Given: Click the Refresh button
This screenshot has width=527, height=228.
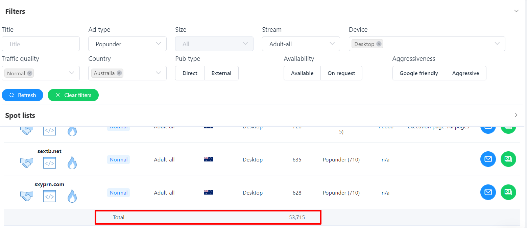Looking at the screenshot, I should pos(22,95).
